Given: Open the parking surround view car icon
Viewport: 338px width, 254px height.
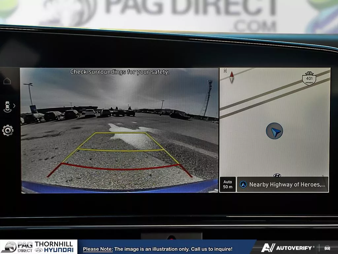Looking at the screenshot, I should 7,106.
